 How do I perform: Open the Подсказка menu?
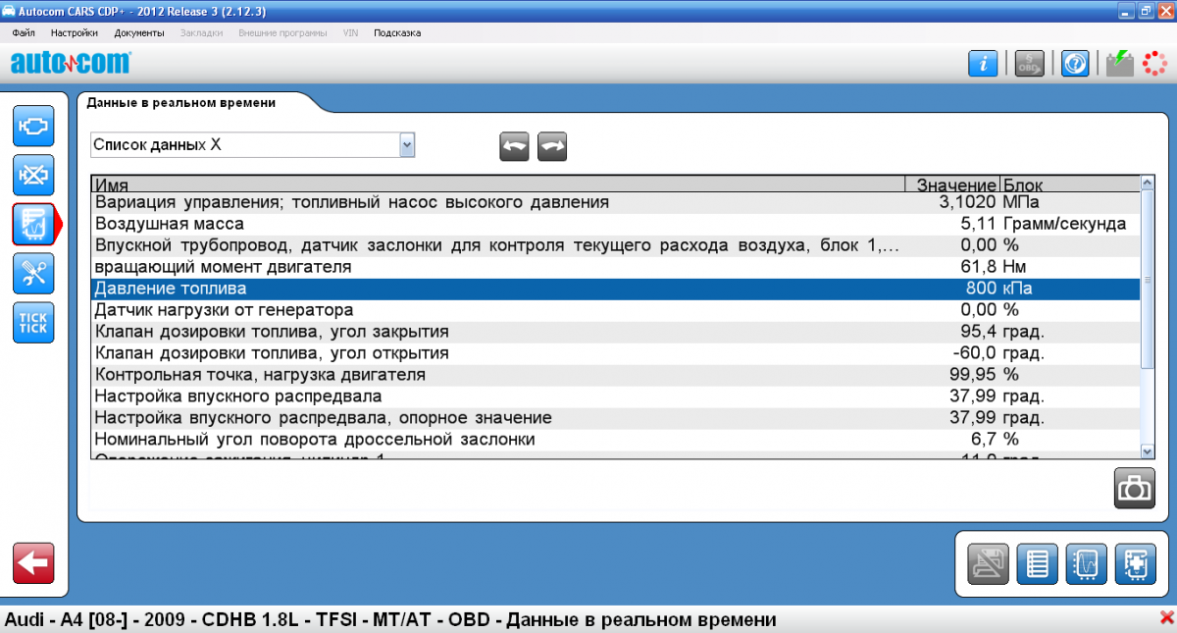[397, 32]
